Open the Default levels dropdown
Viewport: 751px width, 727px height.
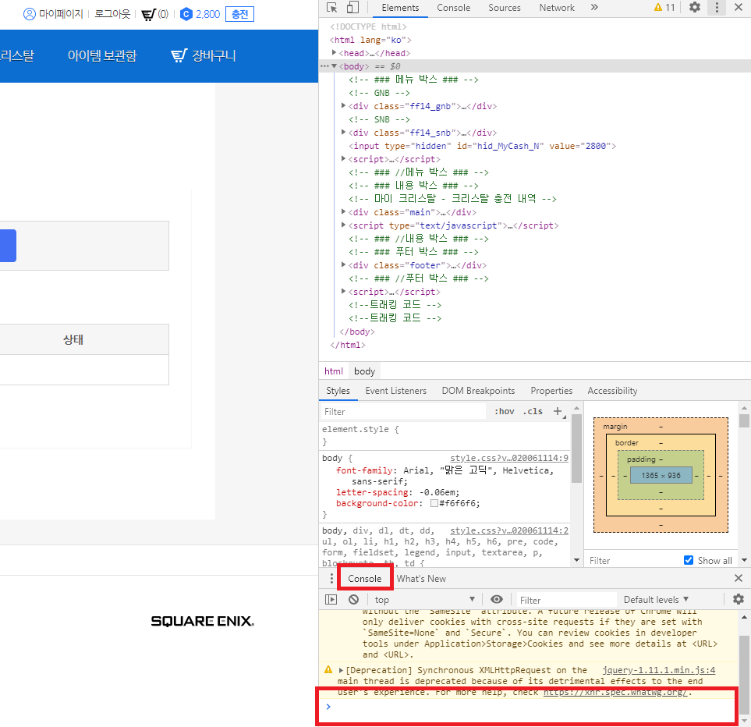[x=656, y=600]
